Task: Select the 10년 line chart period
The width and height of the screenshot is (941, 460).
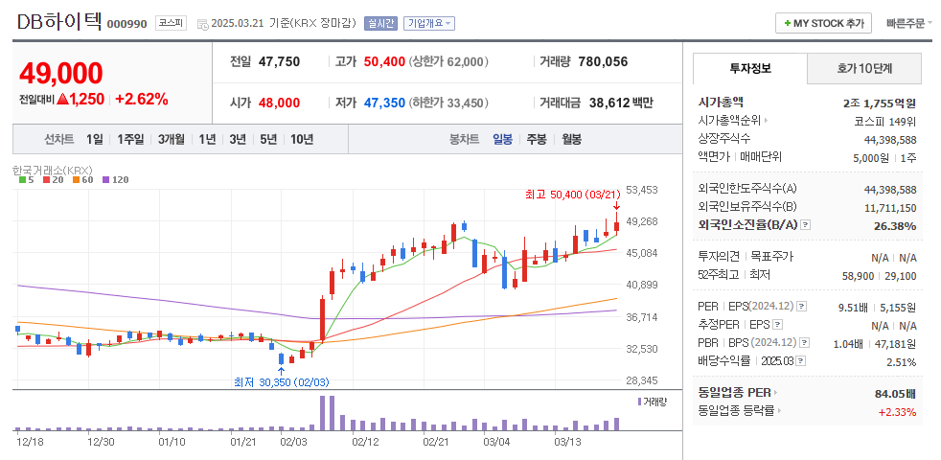Action: click(x=302, y=139)
